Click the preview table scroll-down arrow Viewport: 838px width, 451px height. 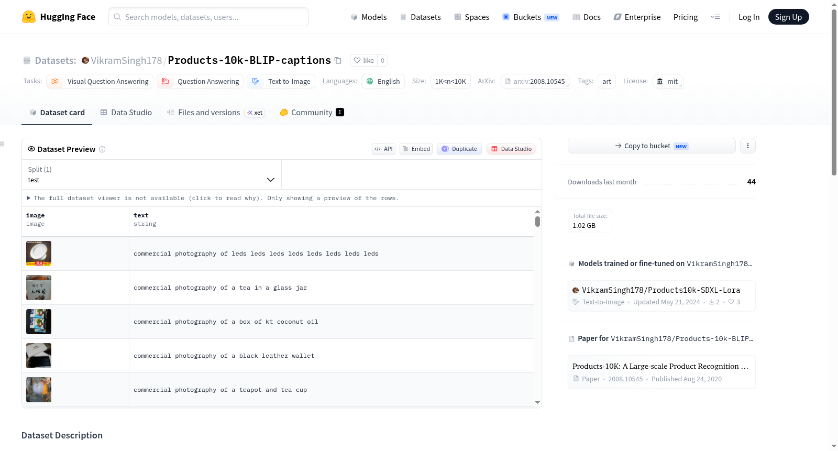537,402
